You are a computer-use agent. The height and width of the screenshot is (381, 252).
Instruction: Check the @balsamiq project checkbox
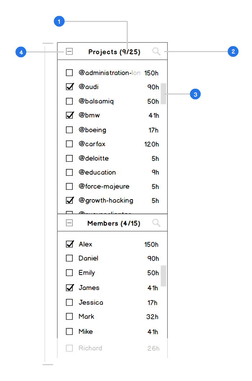69,101
